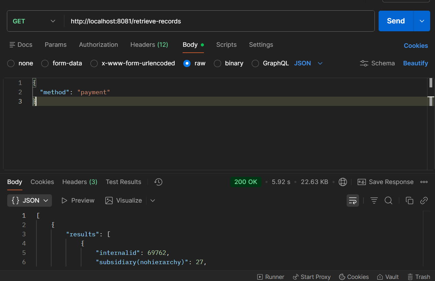This screenshot has height=281, width=435.
Task: Choose the form-data radio button
Action: (45, 63)
